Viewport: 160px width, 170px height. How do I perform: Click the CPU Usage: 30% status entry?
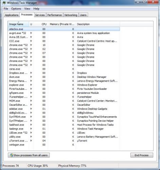click(x=38, y=166)
